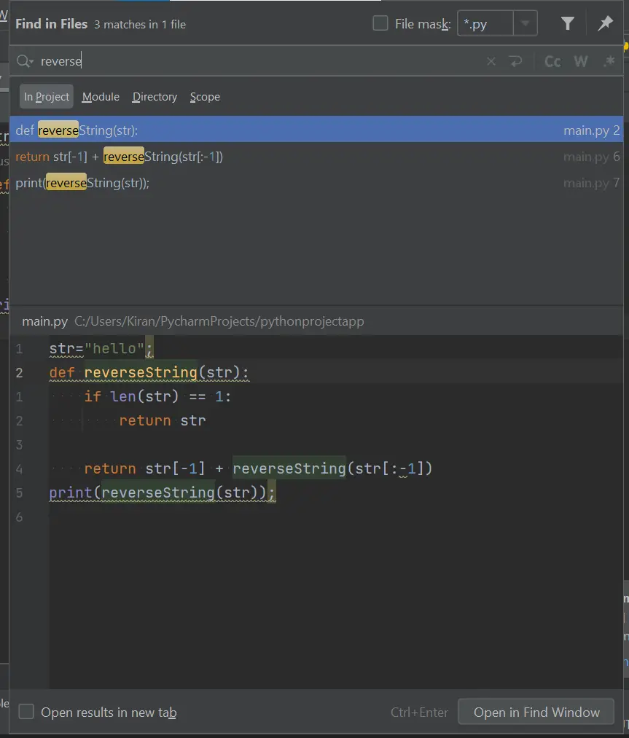
Task: Switch to the Module scope tab
Action: pos(101,97)
